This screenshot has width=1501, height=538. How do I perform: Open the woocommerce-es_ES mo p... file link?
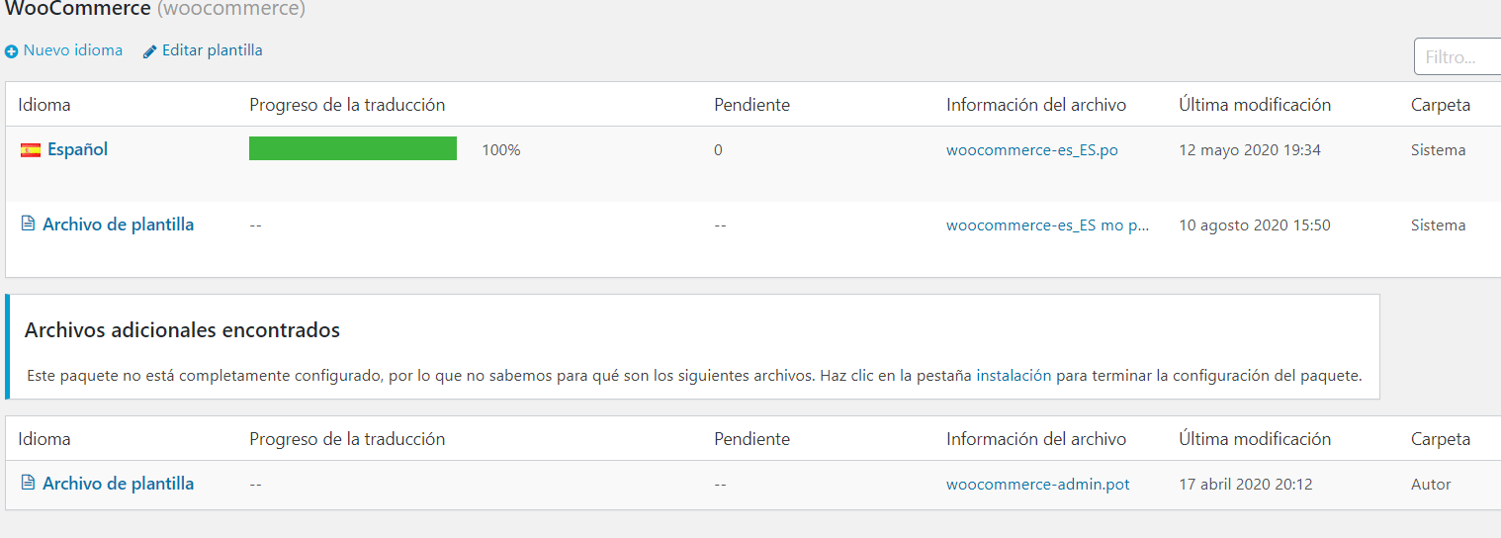coord(1048,225)
